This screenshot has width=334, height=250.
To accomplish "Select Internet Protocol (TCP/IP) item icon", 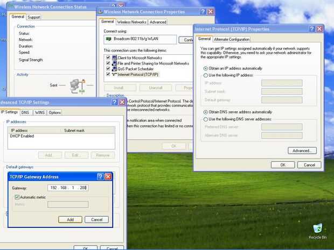I will [114, 74].
